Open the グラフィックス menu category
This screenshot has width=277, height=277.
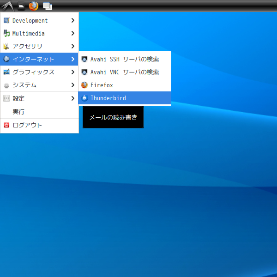pyautogui.click(x=39, y=72)
